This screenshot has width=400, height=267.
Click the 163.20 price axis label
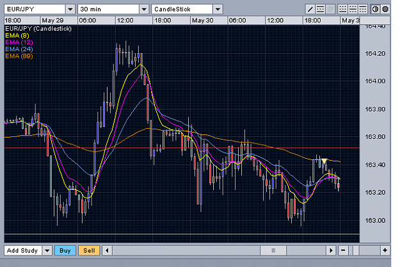pyautogui.click(x=375, y=193)
